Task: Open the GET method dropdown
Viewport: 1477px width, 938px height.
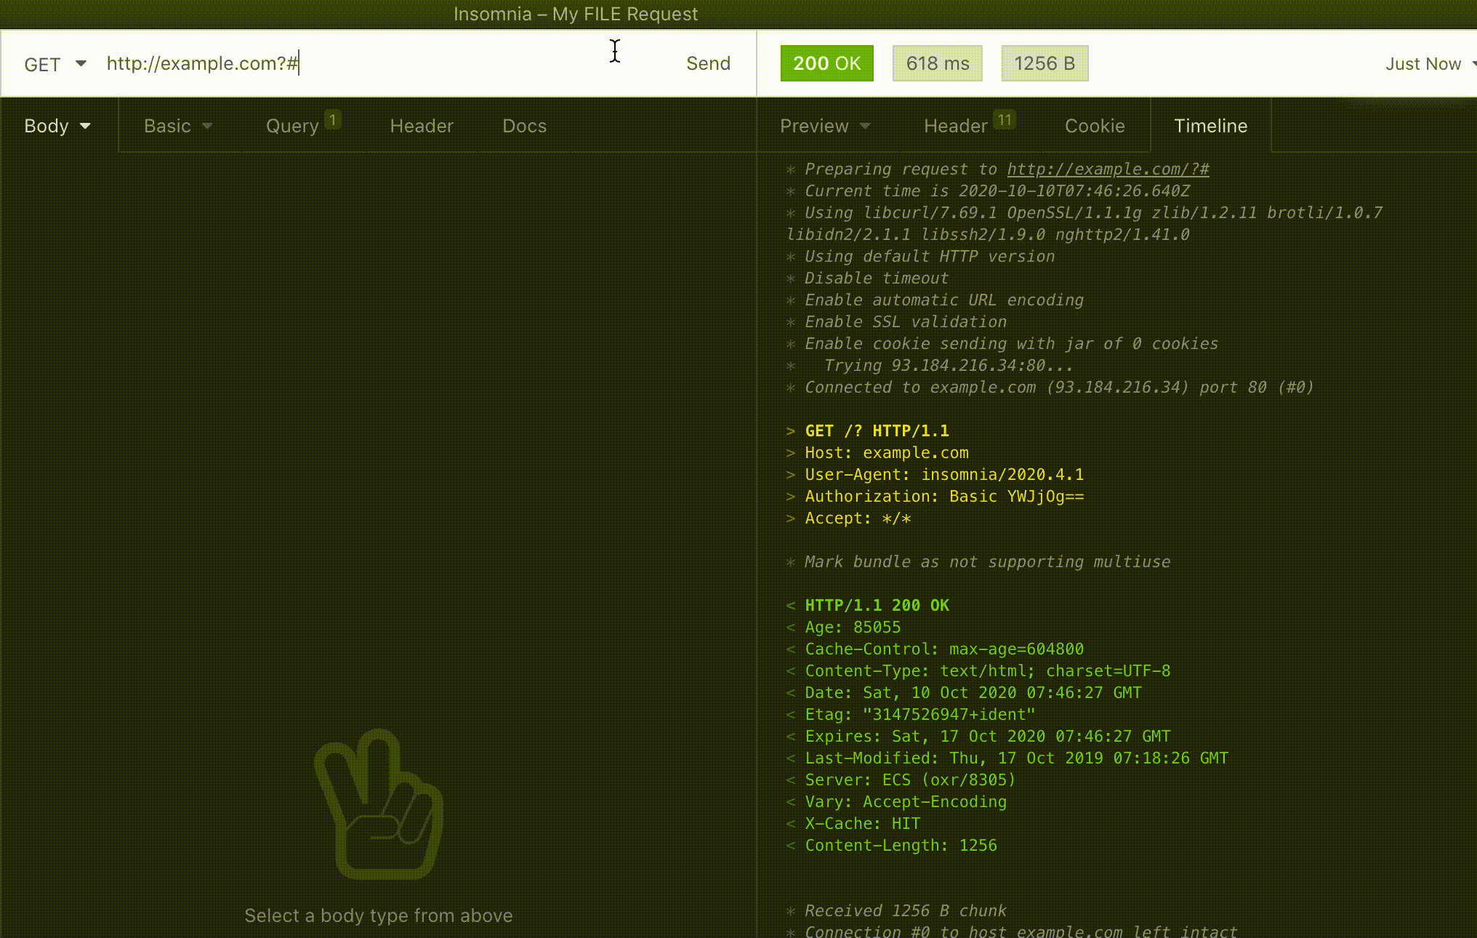Action: point(55,64)
